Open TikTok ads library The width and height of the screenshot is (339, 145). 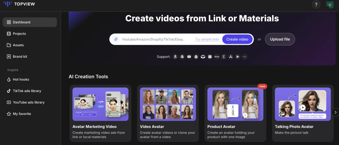coord(27,91)
